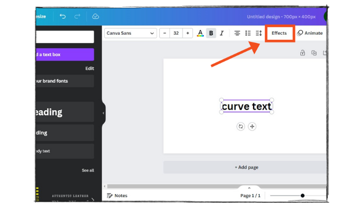This screenshot has width=363, height=207.
Task: Add a subheading text style
Action: [65, 132]
